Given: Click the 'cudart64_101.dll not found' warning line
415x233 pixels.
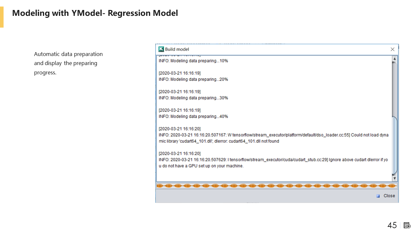Looking at the screenshot, I should (219, 141).
